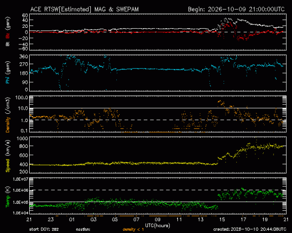Screen dimensions: 292x233
Task: Click the '0.1' tick on the Density axis
Action: click(24, 131)
